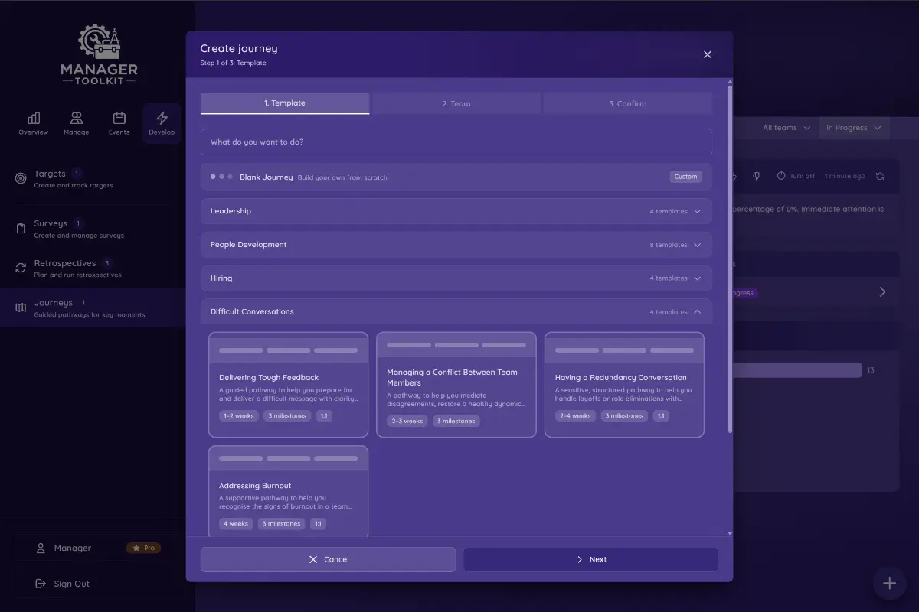
Task: Select the Manage people icon
Action: tap(76, 118)
